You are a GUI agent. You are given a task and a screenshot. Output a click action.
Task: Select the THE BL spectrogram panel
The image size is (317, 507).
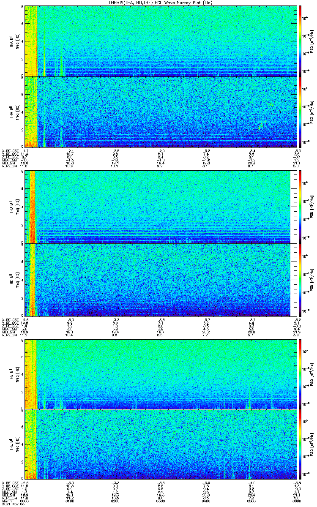pyautogui.click(x=161, y=374)
